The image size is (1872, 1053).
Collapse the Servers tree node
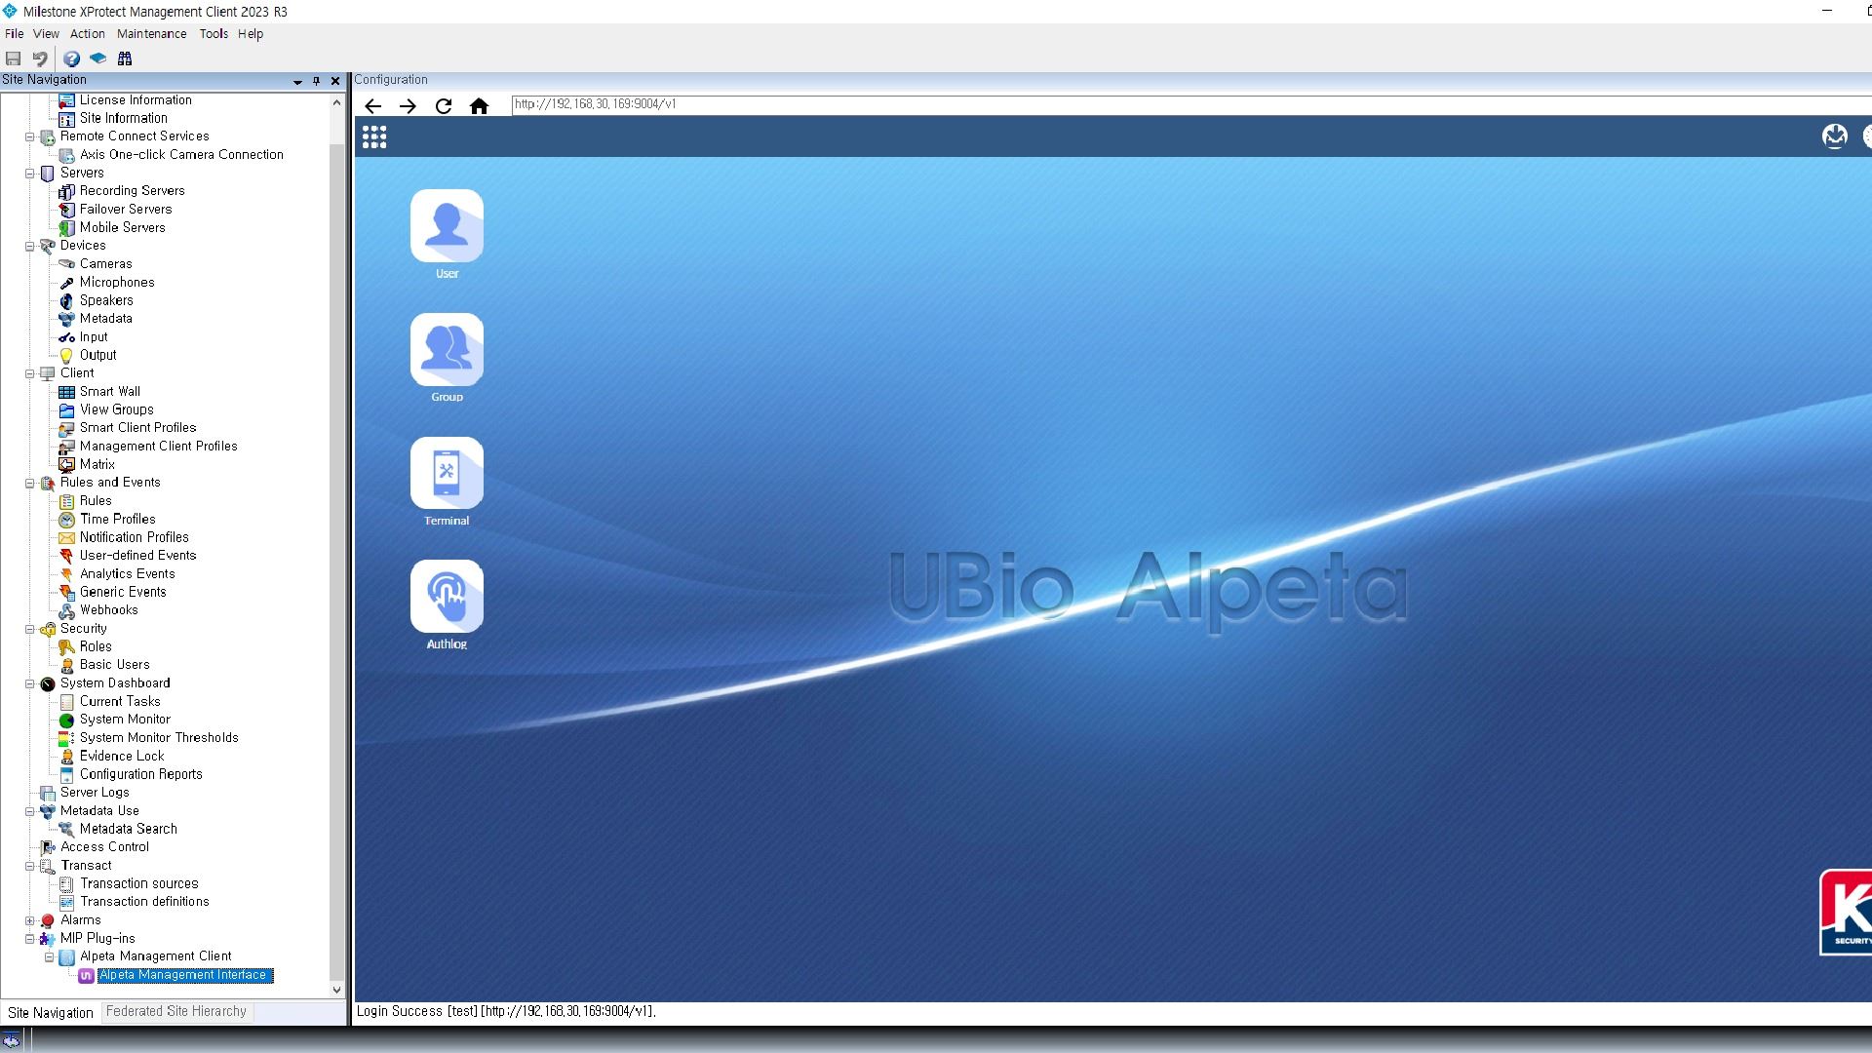tap(30, 174)
